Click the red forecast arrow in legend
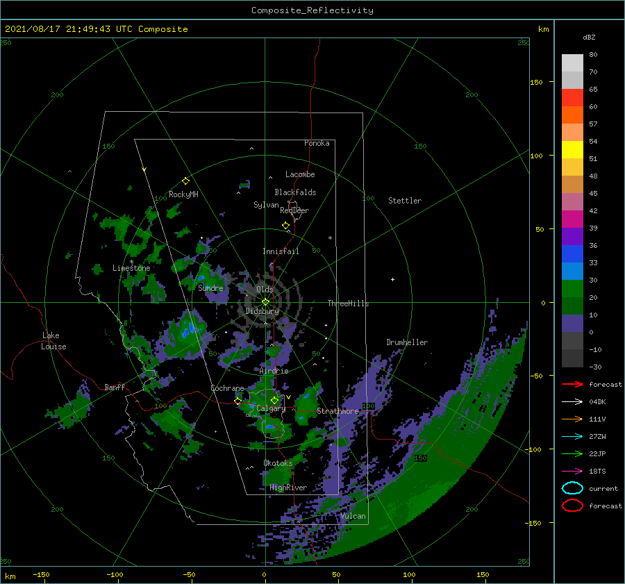The image size is (625, 584). coord(572,384)
